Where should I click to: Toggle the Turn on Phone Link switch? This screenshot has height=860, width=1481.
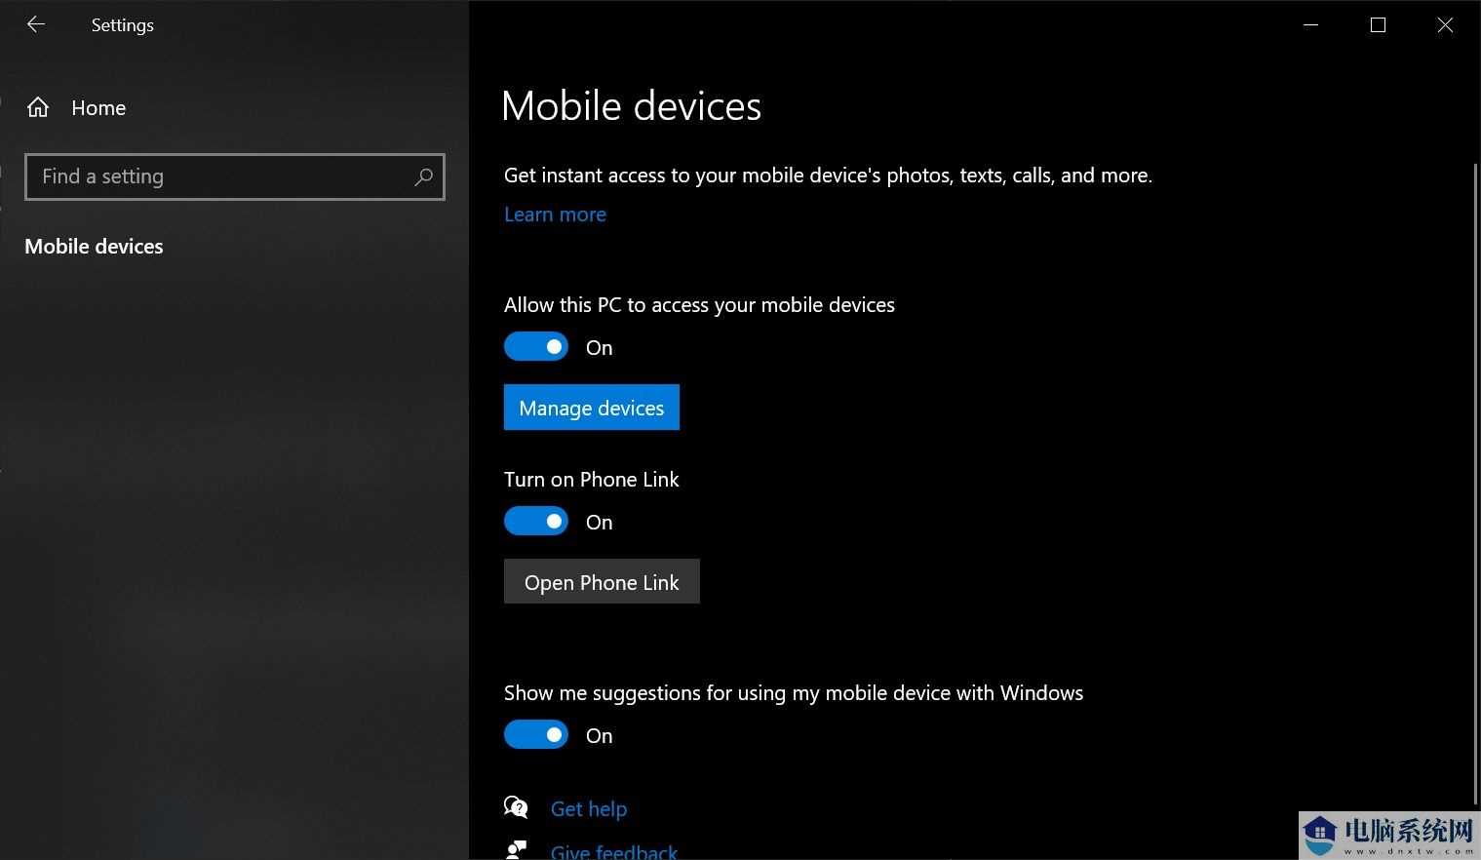(x=536, y=521)
